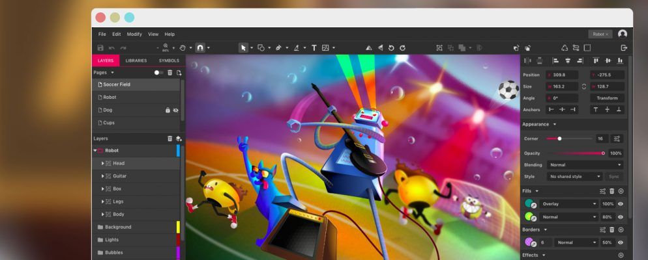Click the zoom magnifier icon
The image size is (648, 260).
(x=166, y=46)
